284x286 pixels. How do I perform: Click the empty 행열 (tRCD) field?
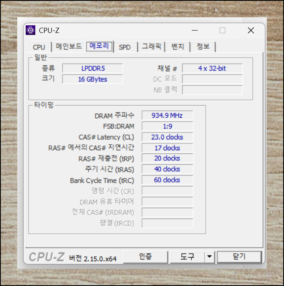tap(167, 223)
